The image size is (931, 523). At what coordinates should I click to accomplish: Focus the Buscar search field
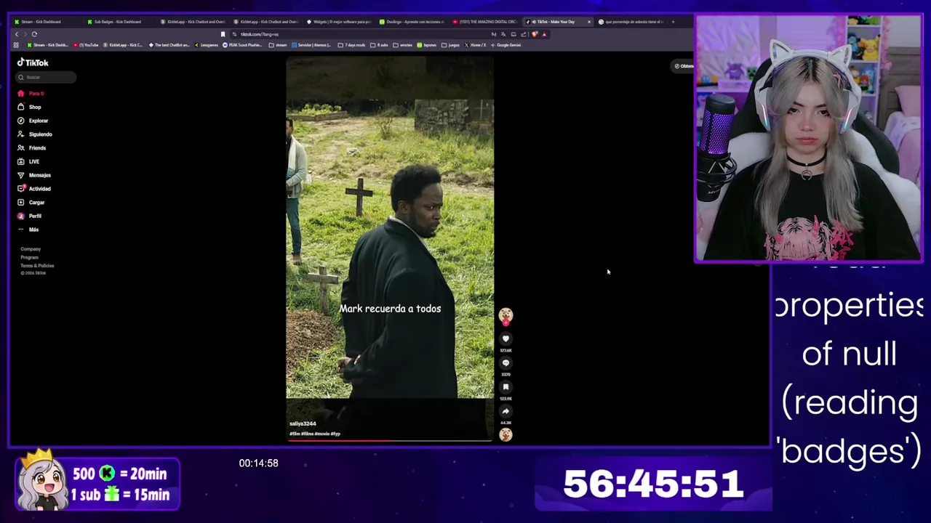tap(46, 77)
